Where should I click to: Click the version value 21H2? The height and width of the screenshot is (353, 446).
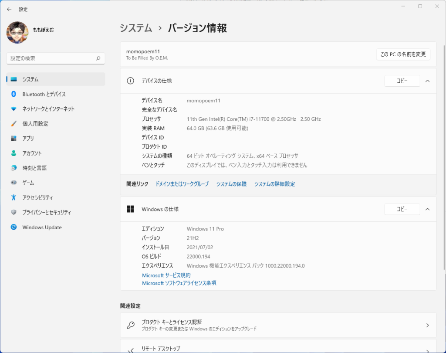(193, 238)
